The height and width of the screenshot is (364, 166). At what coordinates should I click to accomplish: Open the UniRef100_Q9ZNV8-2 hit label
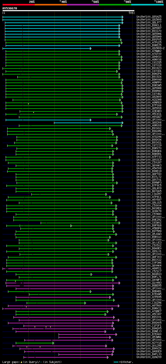pyautogui.click(x=151, y=48)
